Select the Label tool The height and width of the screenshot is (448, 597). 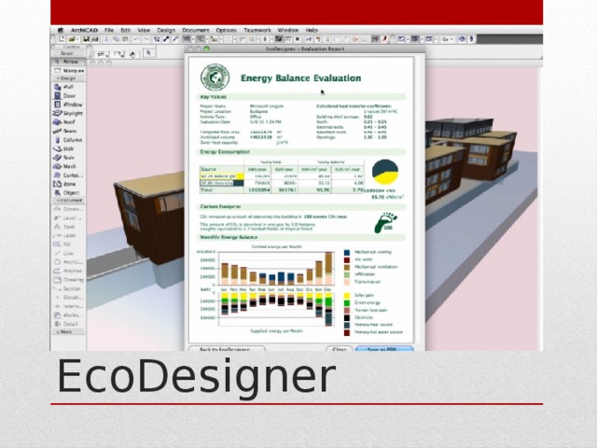tap(68, 235)
